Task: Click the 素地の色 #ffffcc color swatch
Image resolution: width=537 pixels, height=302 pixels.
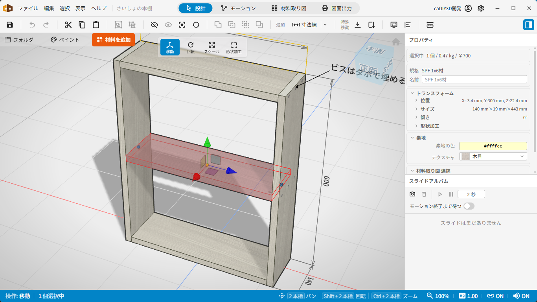Action: click(493, 146)
